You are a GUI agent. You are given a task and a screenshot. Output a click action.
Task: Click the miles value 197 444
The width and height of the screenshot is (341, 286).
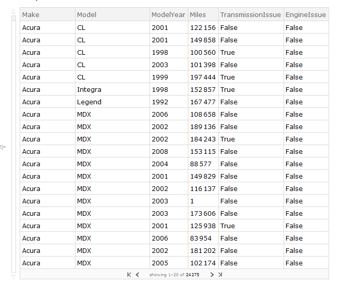(203, 77)
